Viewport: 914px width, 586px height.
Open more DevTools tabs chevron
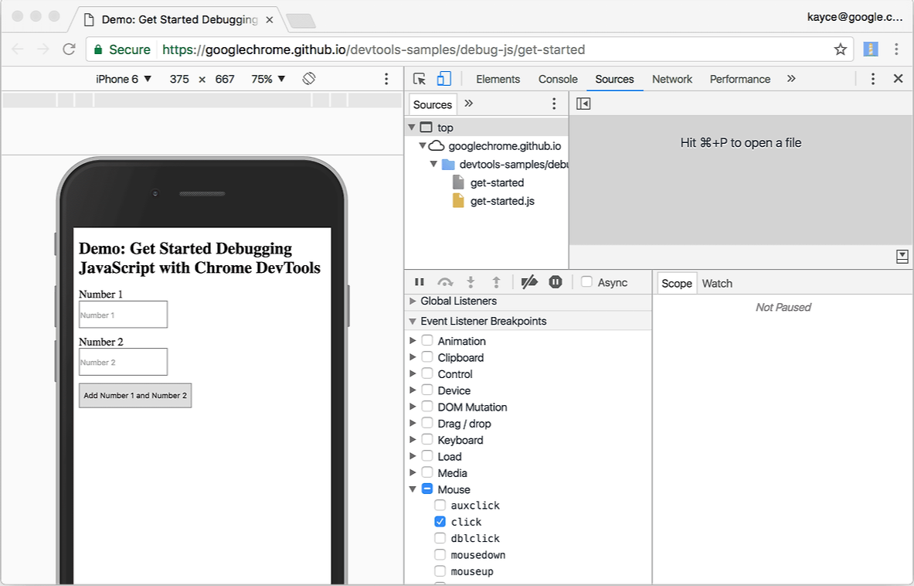(x=791, y=79)
